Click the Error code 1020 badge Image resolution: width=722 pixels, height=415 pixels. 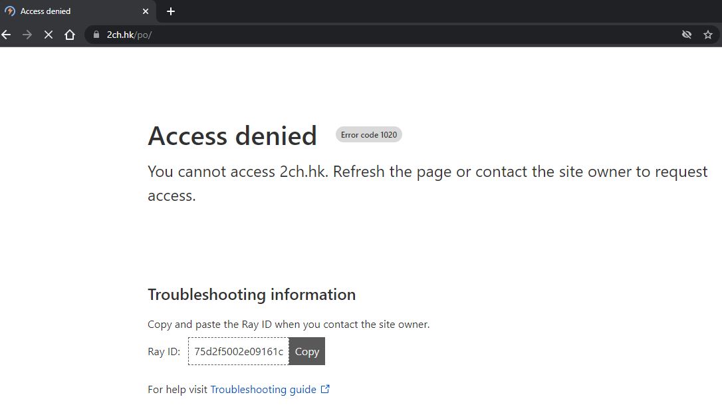369,134
